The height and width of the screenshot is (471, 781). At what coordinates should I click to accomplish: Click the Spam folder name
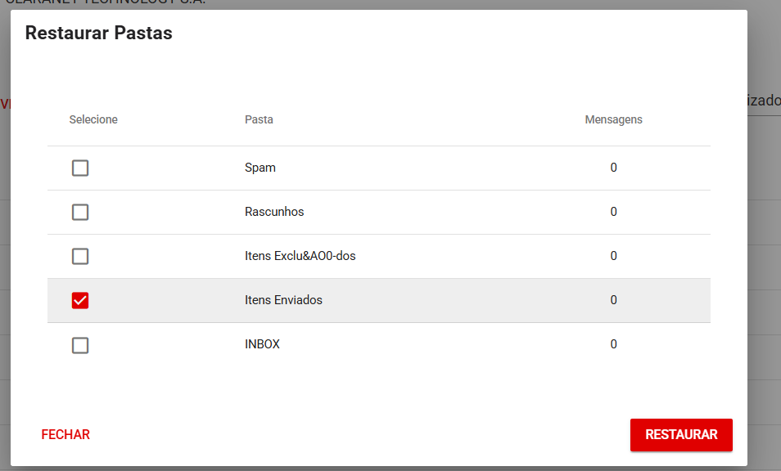(260, 168)
